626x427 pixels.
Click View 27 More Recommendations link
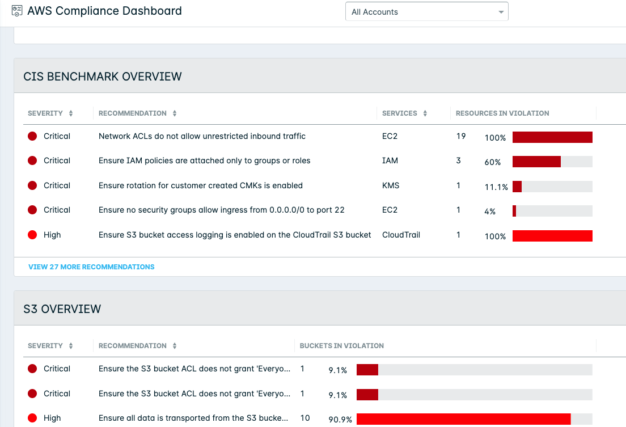[91, 267]
